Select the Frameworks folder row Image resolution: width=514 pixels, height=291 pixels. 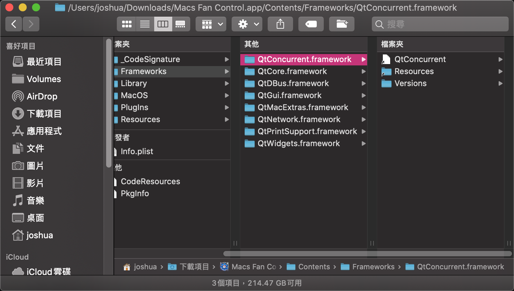(x=172, y=71)
